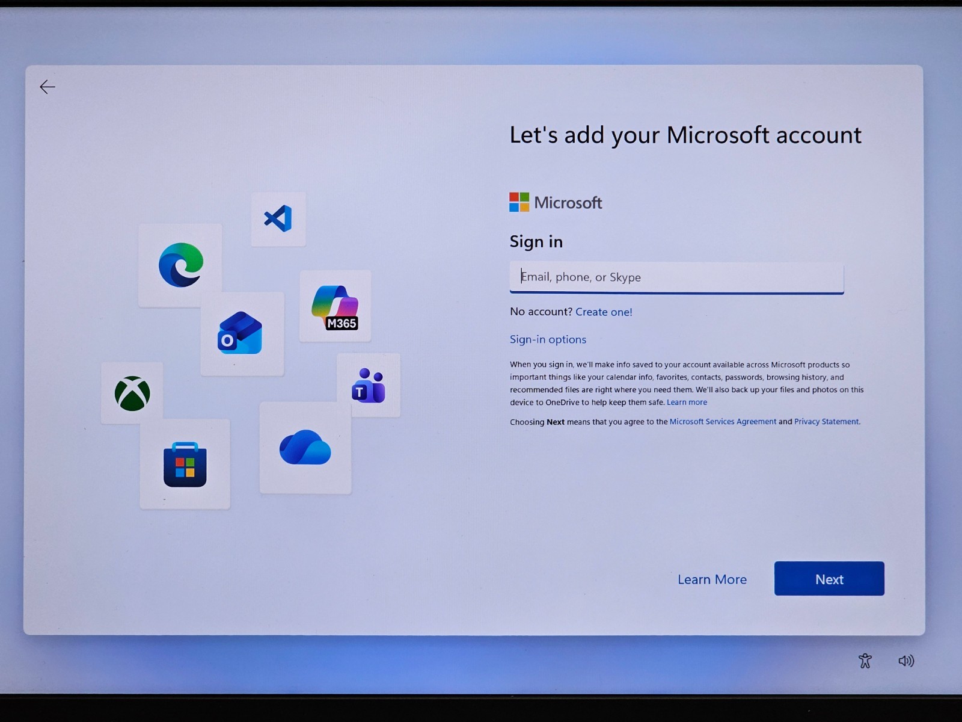Screen dimensions: 962x722
Task: Open the Microsoft Services Agreement link
Action: coord(723,422)
